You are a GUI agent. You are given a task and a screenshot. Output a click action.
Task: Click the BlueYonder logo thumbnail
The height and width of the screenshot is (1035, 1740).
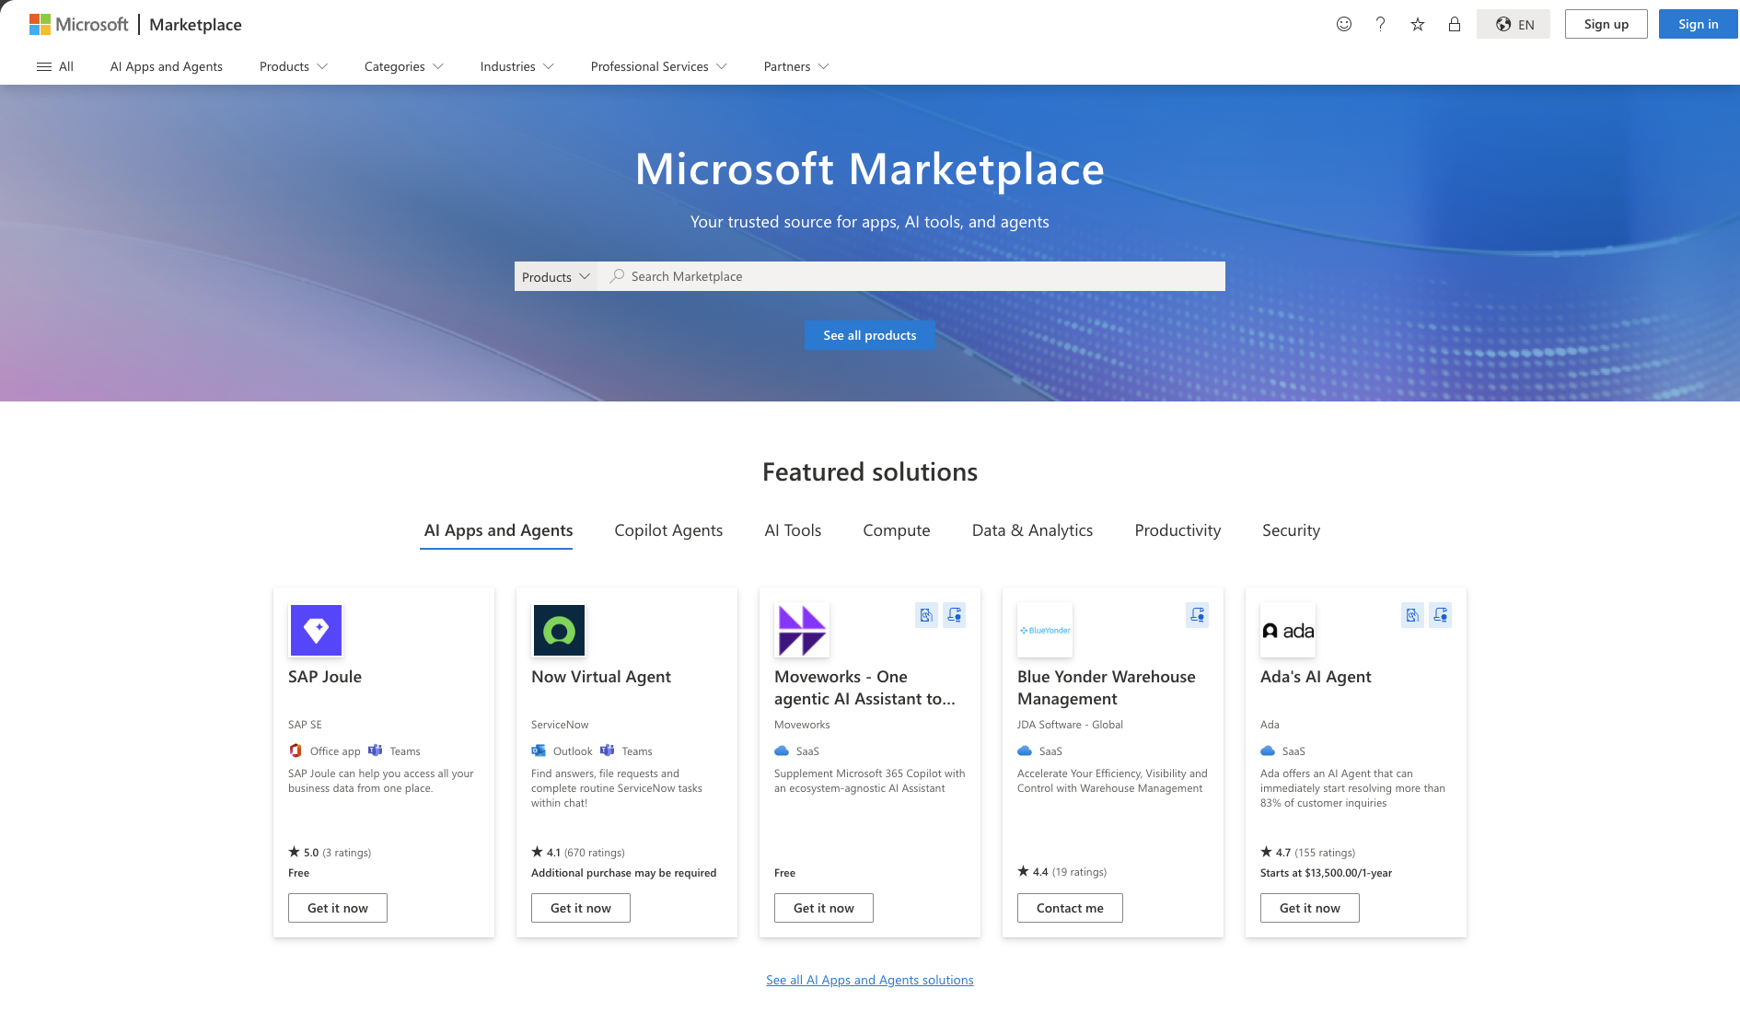[1045, 630]
